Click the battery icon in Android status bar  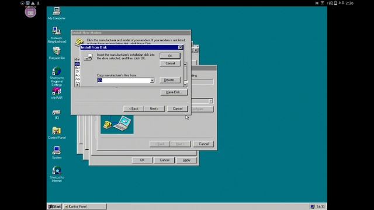pos(335,3)
